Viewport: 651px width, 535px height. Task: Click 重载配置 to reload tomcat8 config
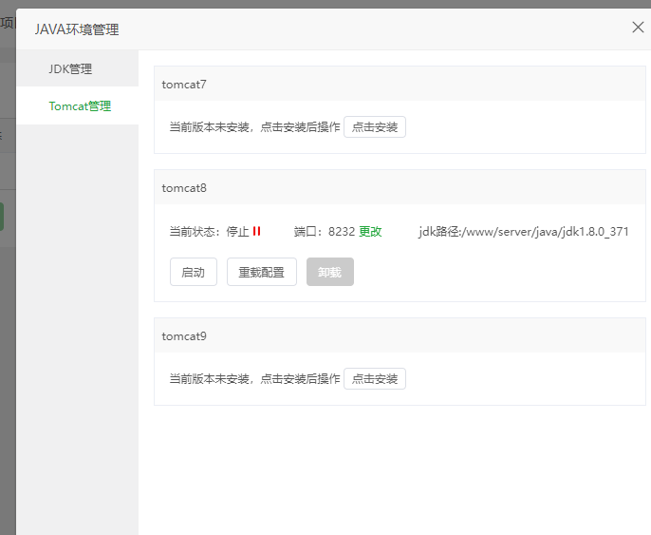pos(262,272)
